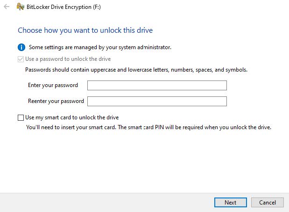Click the 'BitLocker Drive Encryption (F:)' title
Image resolution: width=289 pixels, height=212 pixels.
click(x=63, y=7)
